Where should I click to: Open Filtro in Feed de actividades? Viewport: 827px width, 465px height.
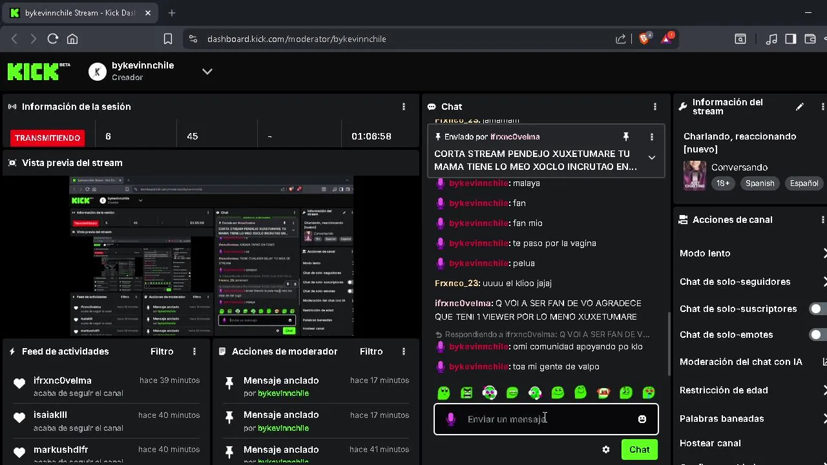pyautogui.click(x=162, y=351)
